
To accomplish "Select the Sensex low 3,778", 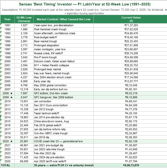I will (x=24, y=37).
